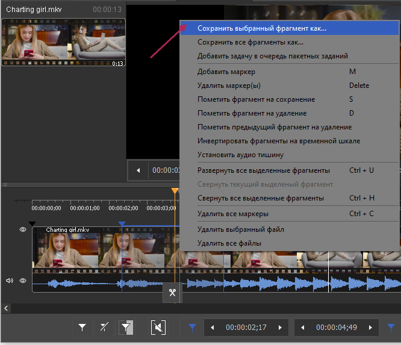
Task: Toggle audio track visibility eye icon
Action: click(23, 281)
